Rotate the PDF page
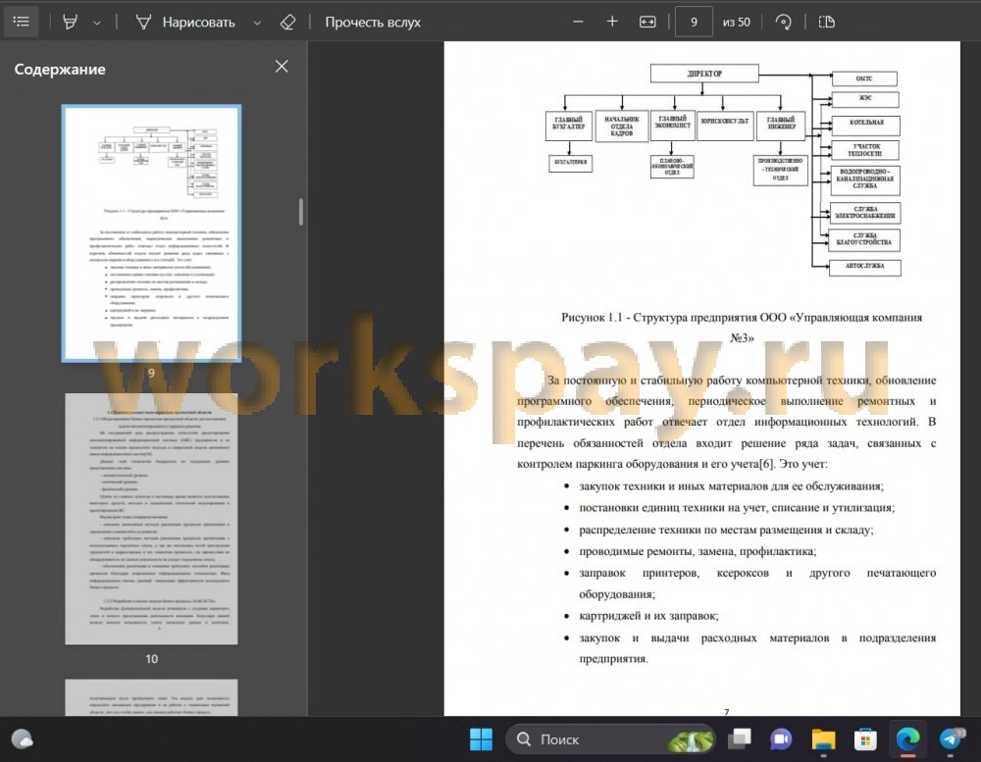The image size is (981, 762). (x=783, y=22)
